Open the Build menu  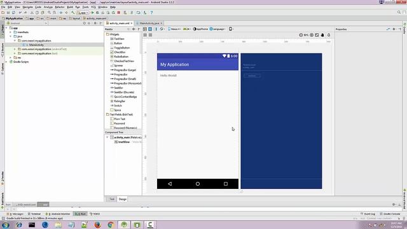(x=70, y=7)
